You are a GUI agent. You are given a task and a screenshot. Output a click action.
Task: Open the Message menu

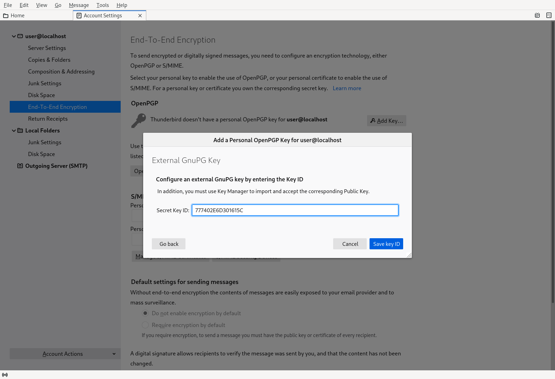[x=79, y=5]
